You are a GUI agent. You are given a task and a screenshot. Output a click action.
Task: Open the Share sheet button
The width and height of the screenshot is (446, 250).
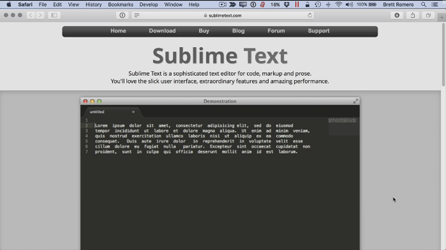coord(413,15)
